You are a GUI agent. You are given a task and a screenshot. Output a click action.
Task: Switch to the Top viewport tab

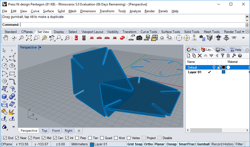click(x=44, y=131)
